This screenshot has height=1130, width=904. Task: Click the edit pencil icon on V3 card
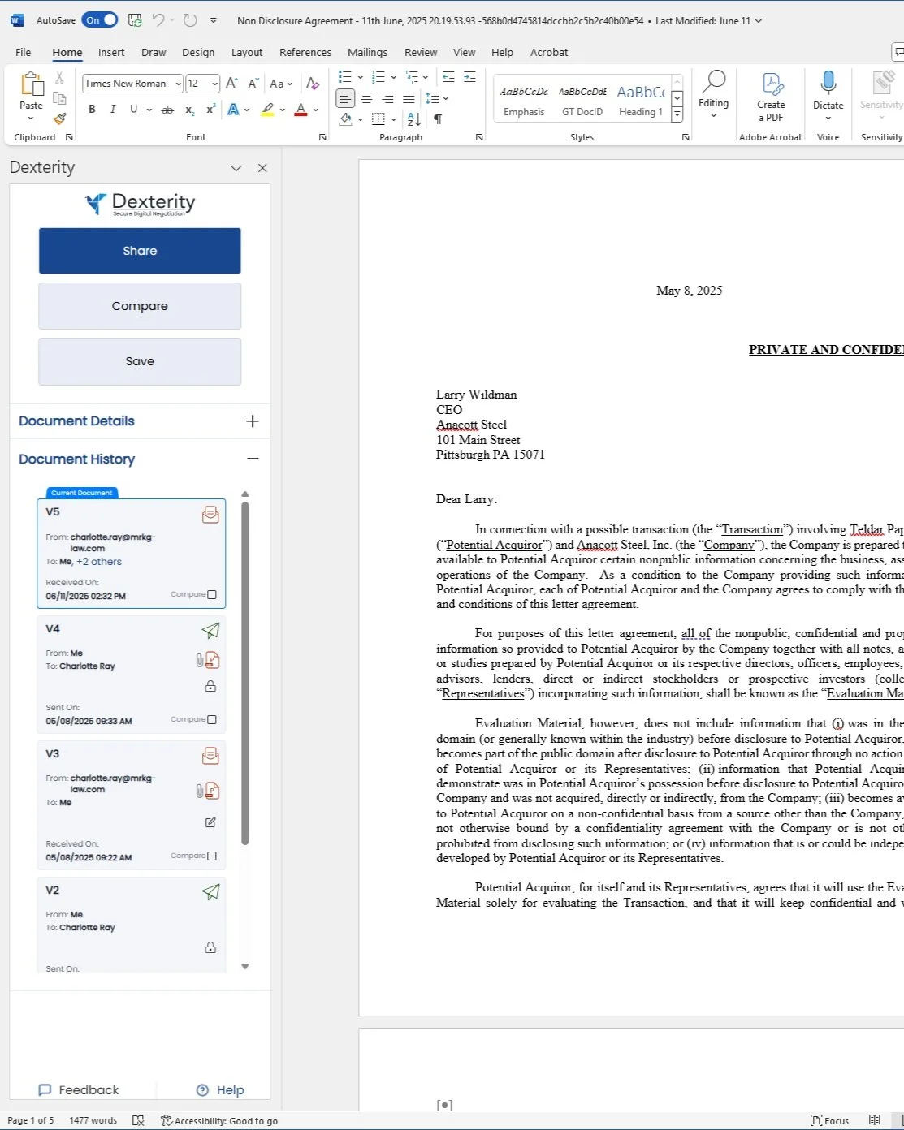tap(210, 822)
